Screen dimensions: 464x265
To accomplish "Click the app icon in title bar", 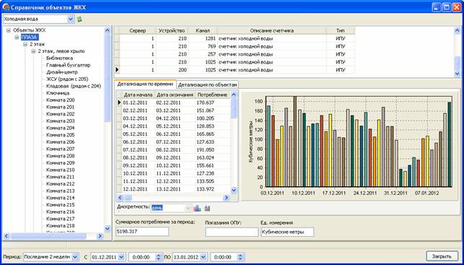I will coord(6,7).
